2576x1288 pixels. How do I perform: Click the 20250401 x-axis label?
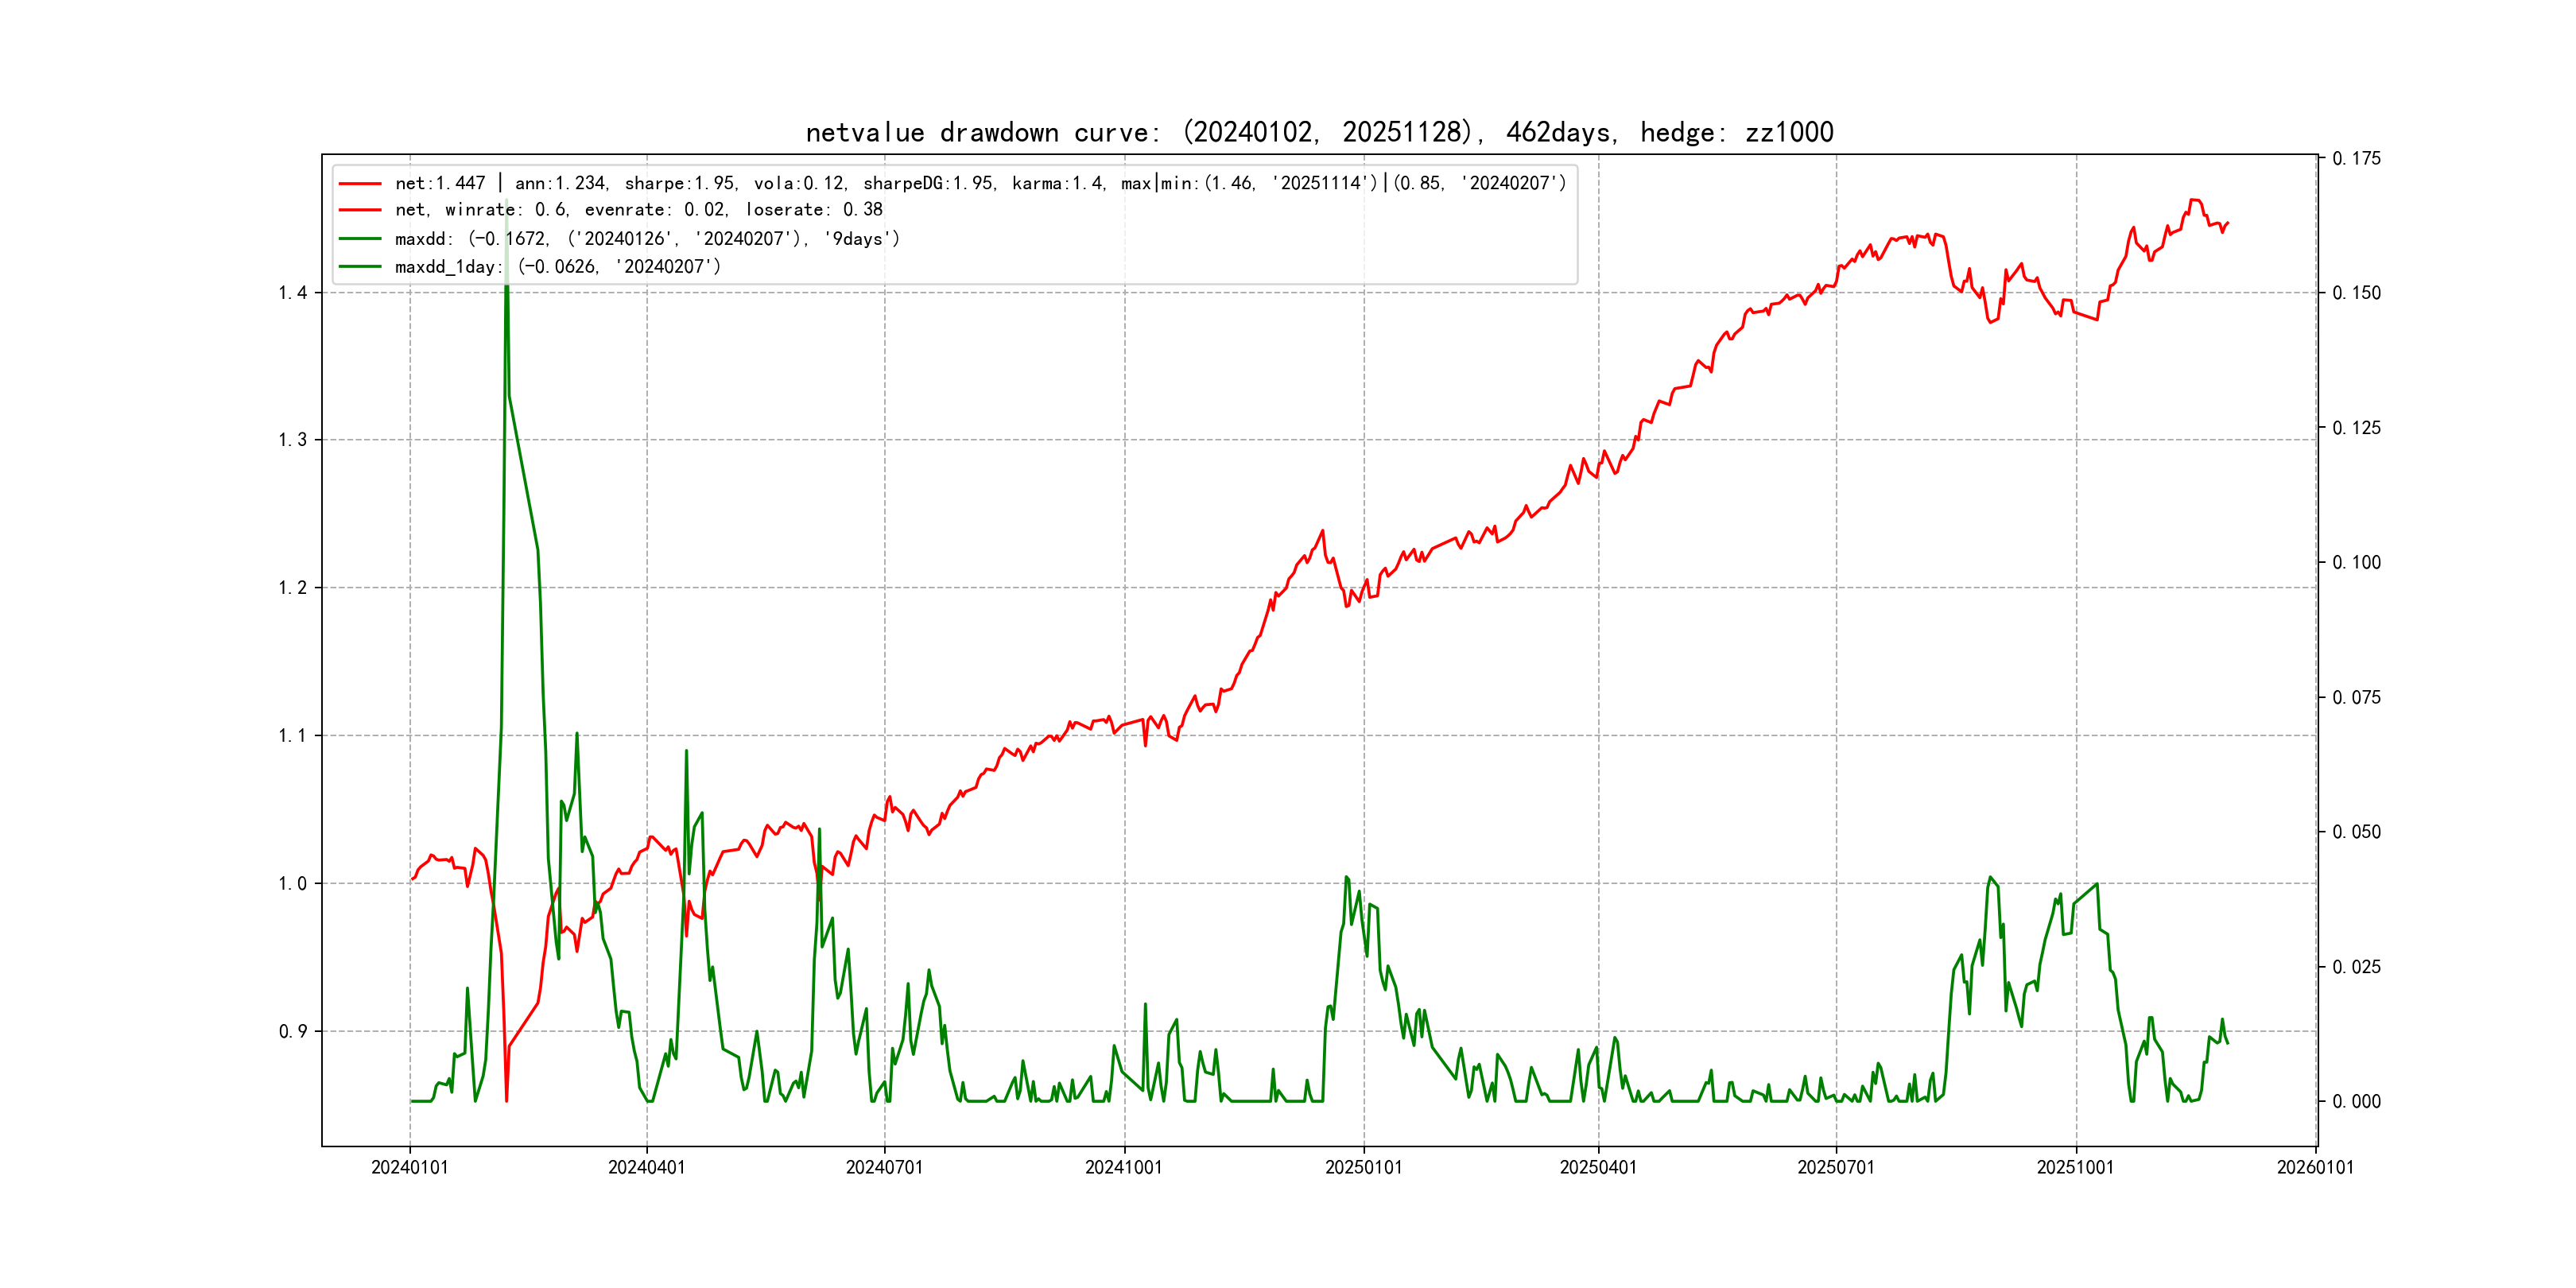click(x=1598, y=1168)
